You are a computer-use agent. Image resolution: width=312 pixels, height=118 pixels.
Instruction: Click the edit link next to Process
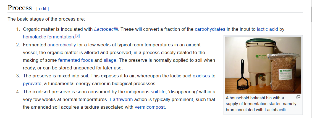[x=43, y=9]
